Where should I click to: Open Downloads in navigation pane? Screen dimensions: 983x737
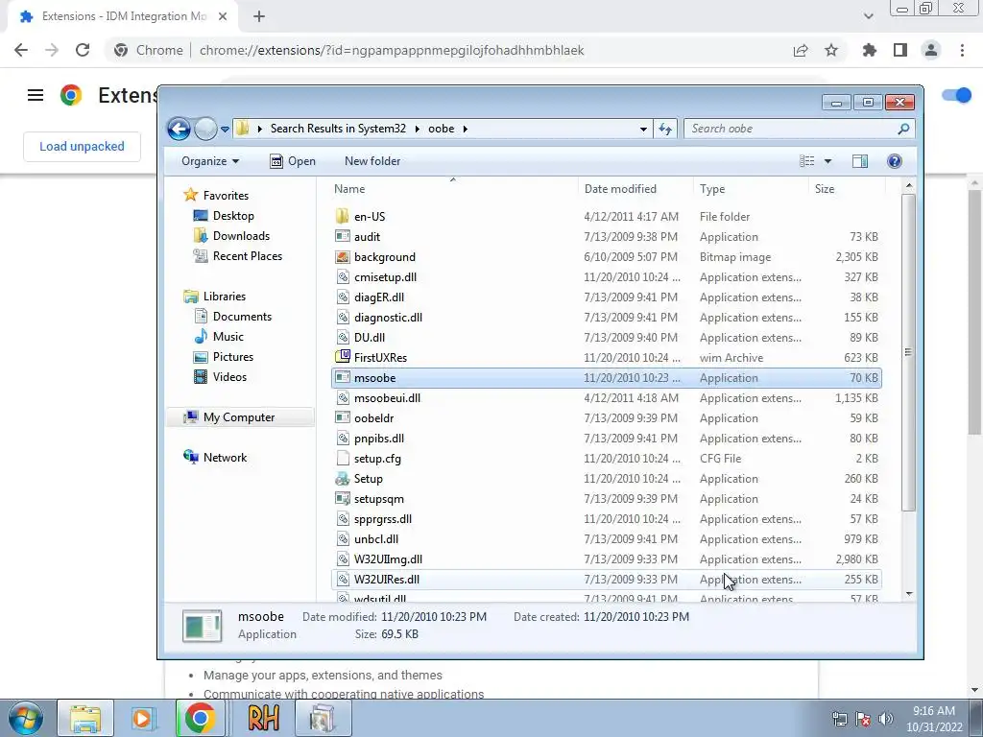[x=241, y=236]
